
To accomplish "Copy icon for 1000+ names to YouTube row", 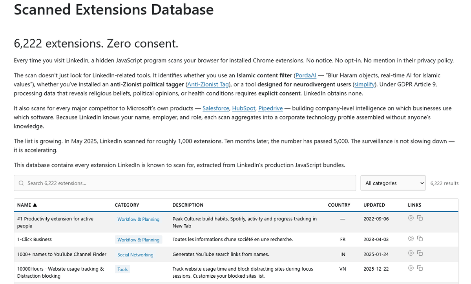I will pos(420,253).
